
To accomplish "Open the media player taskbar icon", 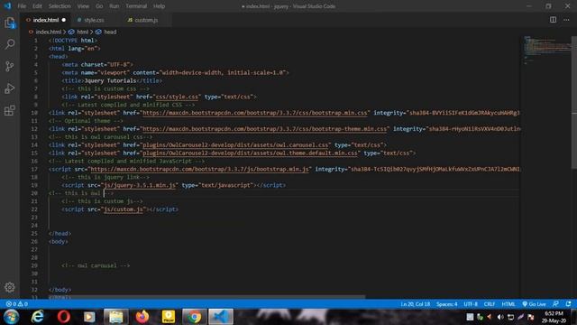I will (x=89, y=317).
